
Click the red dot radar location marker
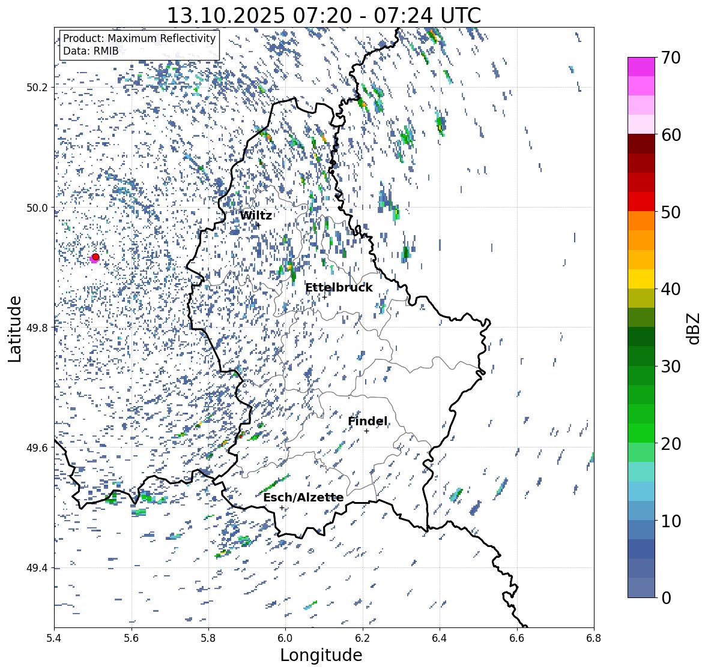95,257
